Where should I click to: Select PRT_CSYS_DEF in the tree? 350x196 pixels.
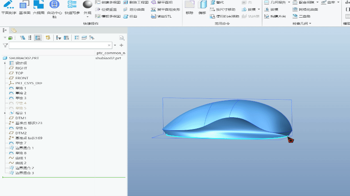pyautogui.click(x=25, y=83)
